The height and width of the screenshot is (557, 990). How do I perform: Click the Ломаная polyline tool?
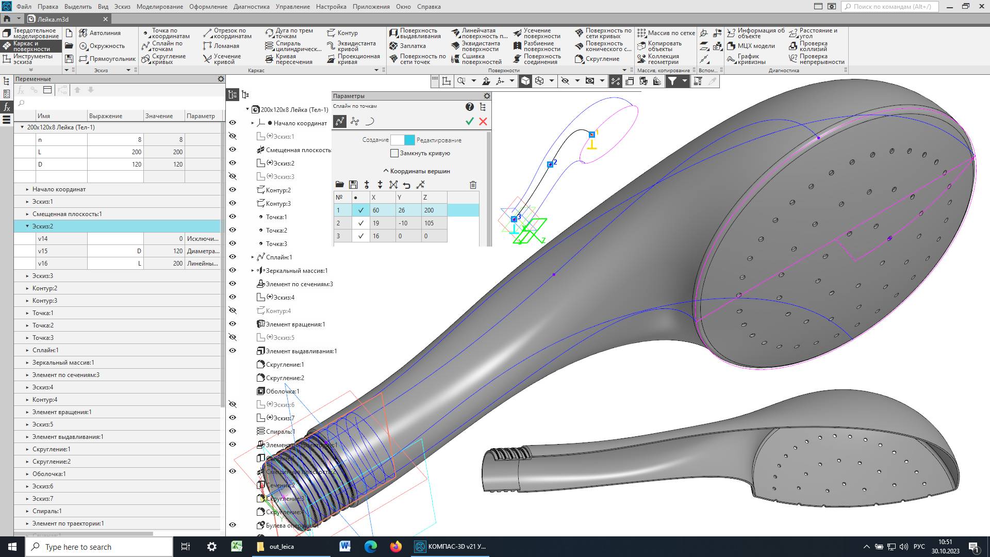[x=222, y=46]
